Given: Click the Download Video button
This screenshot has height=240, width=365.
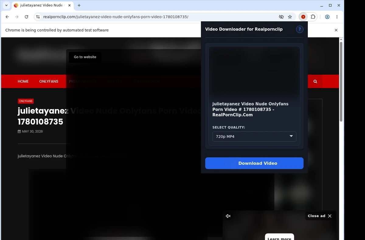Looking at the screenshot, I should click(254, 163).
